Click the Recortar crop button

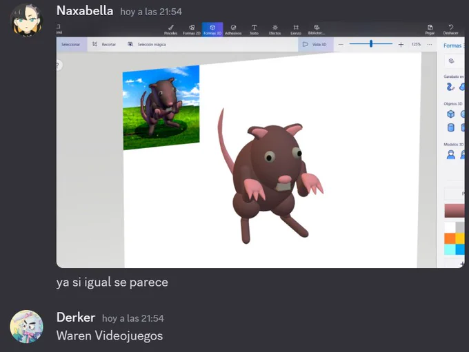click(x=104, y=45)
